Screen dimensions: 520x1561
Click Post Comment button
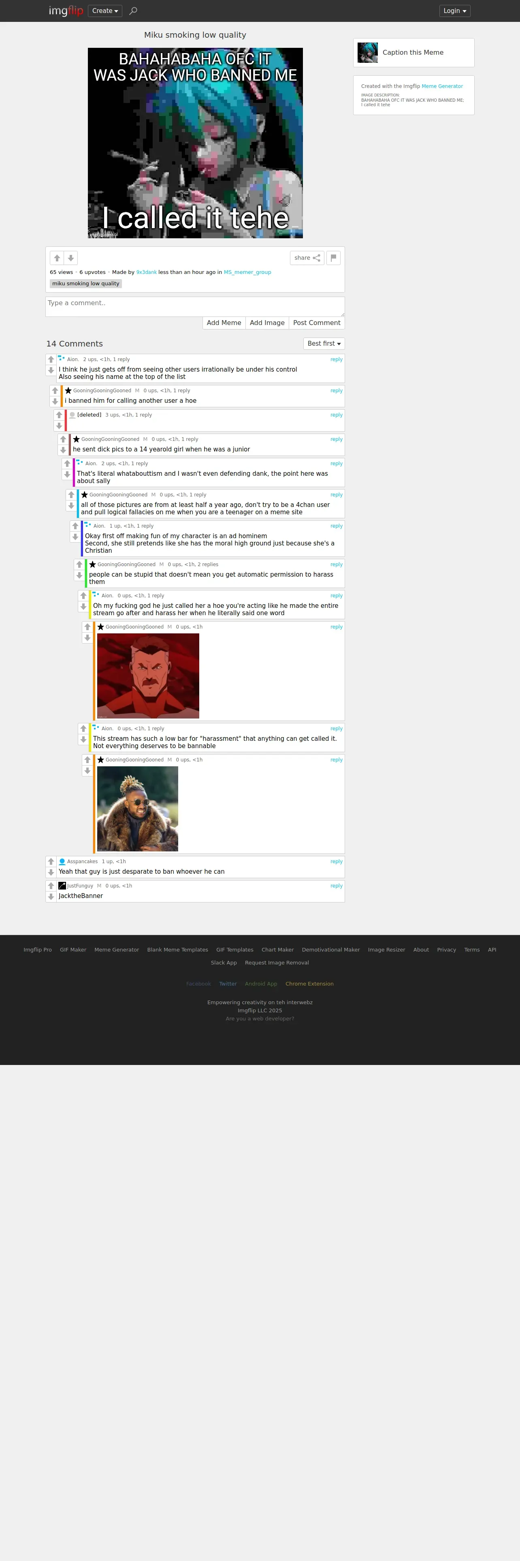tap(317, 323)
